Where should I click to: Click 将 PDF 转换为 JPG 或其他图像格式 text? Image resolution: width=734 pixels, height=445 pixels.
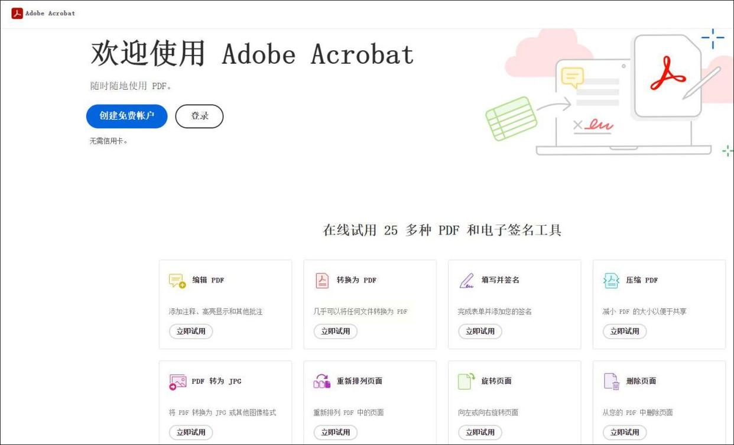(x=222, y=412)
